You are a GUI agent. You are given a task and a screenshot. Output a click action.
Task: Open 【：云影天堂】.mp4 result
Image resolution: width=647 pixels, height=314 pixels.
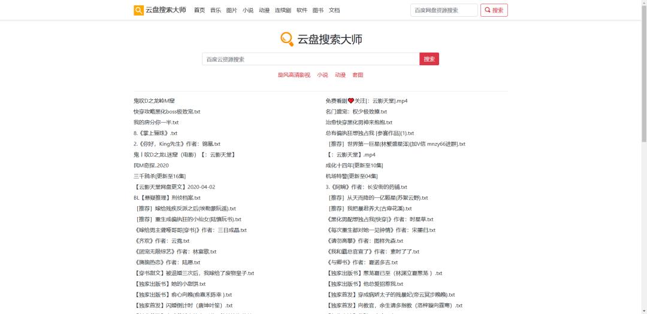350,154
